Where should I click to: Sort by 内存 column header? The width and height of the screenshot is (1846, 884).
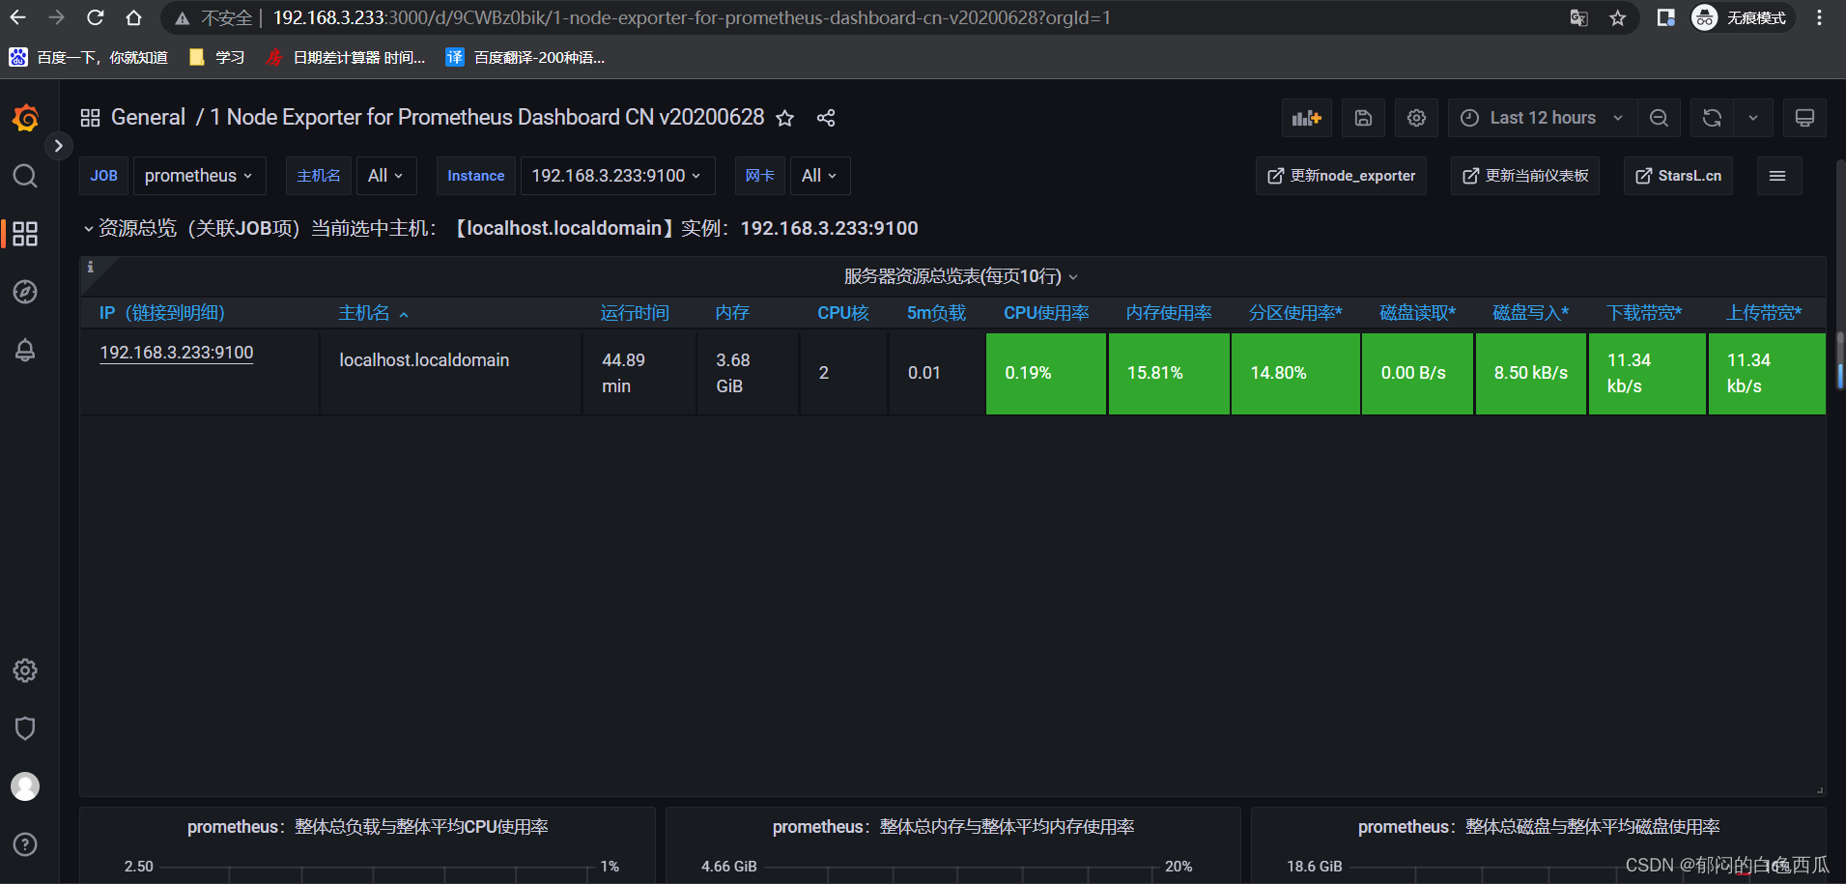pos(732,313)
